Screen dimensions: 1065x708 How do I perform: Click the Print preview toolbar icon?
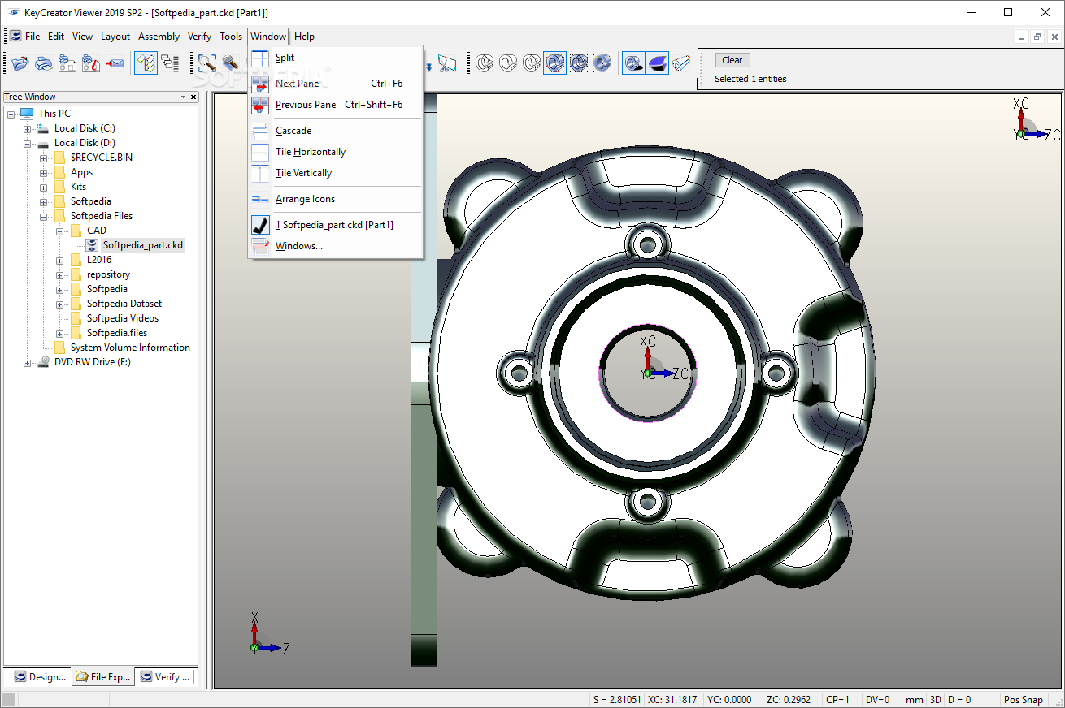(91, 63)
